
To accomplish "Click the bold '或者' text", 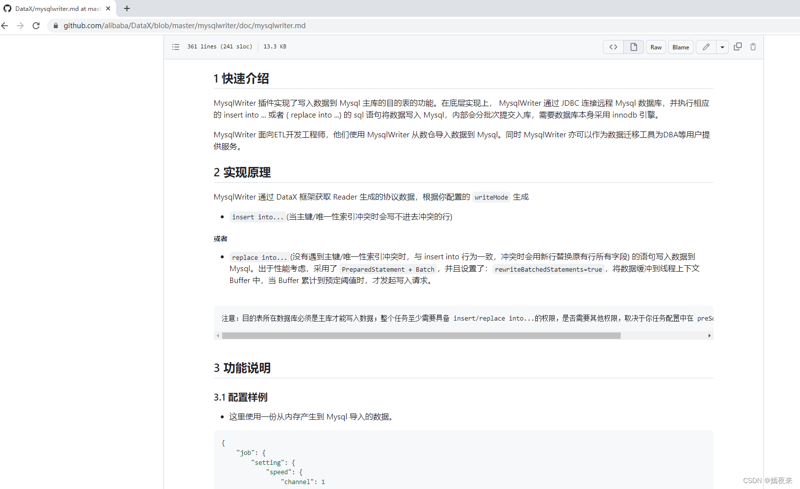I will point(220,239).
